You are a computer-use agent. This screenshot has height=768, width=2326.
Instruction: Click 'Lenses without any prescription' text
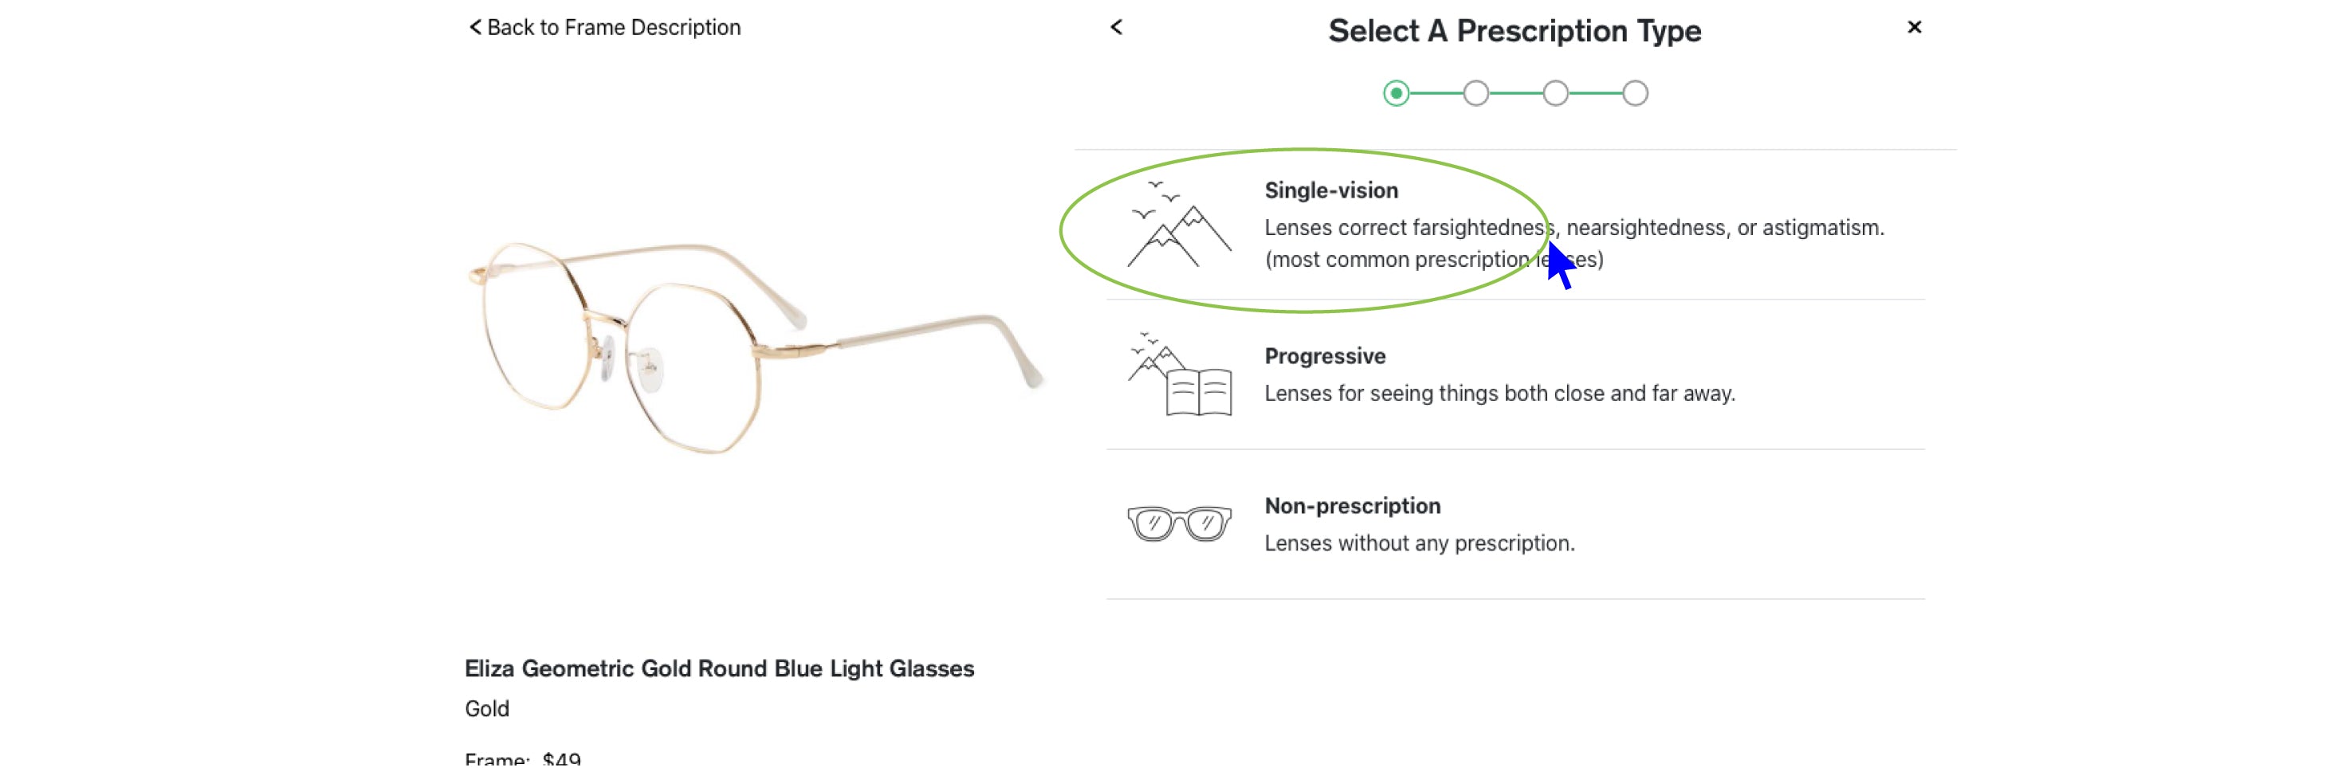click(x=1419, y=544)
